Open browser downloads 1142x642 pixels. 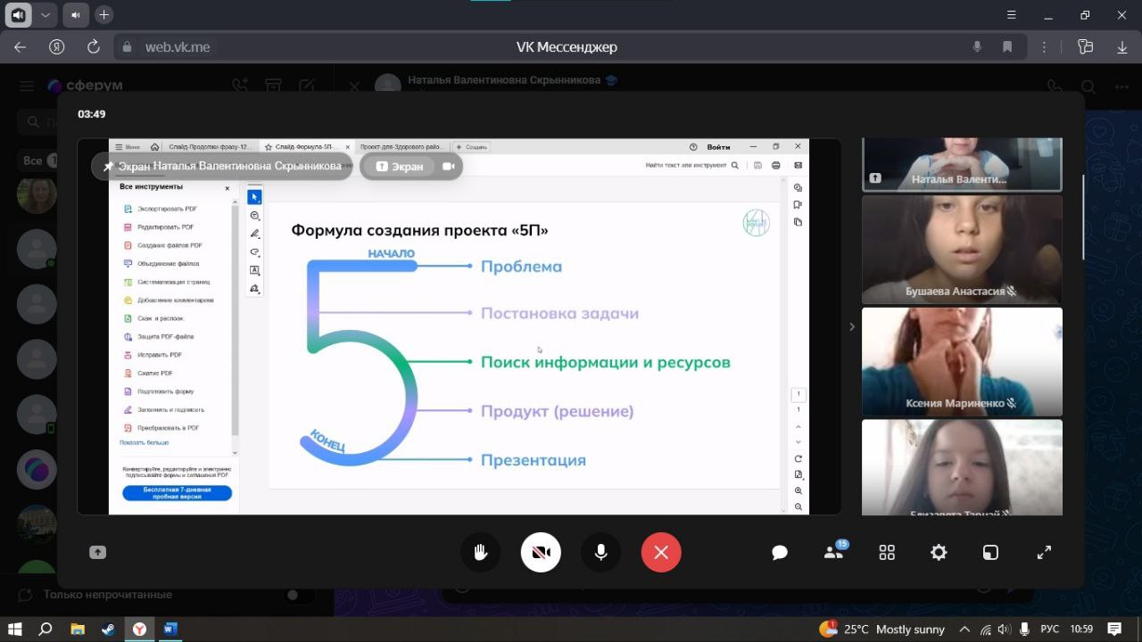pyautogui.click(x=1122, y=46)
